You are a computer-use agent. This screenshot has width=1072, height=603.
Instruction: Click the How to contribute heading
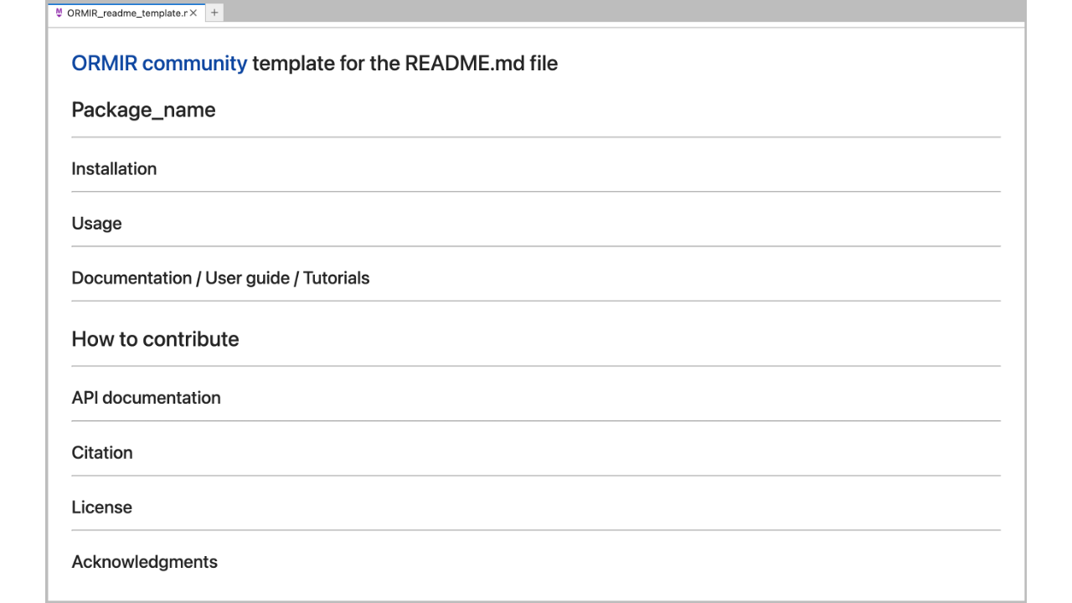coord(155,339)
